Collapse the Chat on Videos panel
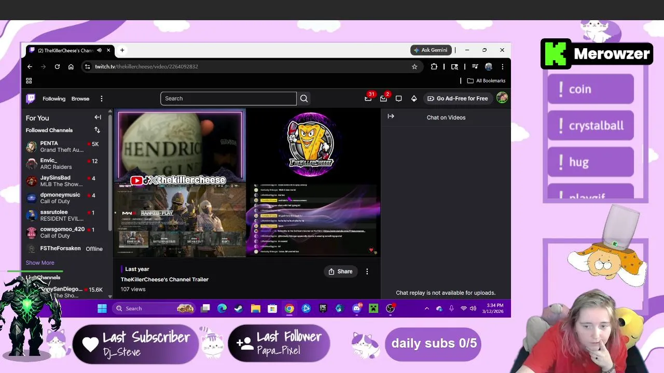The width and height of the screenshot is (664, 373). click(391, 117)
